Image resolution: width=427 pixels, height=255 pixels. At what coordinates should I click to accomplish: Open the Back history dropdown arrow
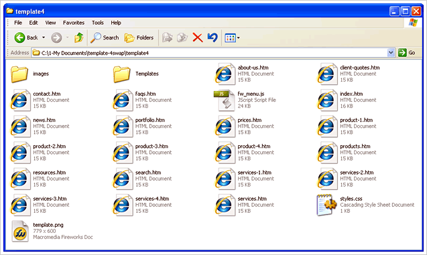tap(44, 37)
